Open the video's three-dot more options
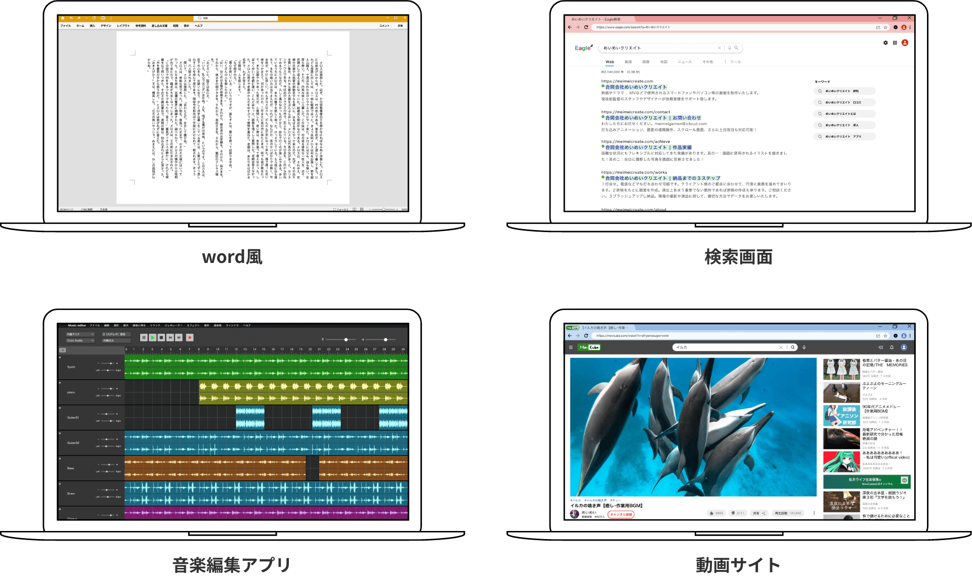 tap(814, 513)
